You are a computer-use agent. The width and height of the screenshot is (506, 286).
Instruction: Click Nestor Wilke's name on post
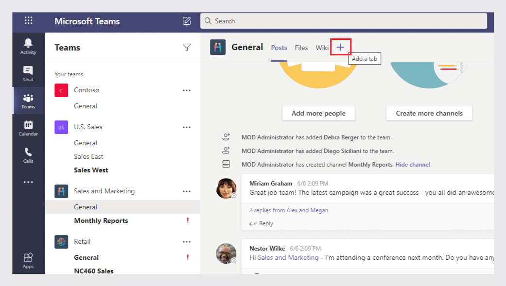pyautogui.click(x=267, y=248)
